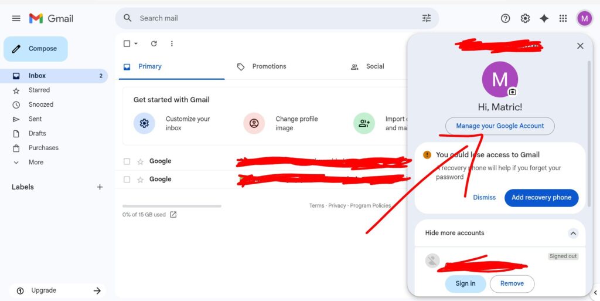Screen dimensions: 600x301
Task: Close the account panel
Action: pos(580,46)
